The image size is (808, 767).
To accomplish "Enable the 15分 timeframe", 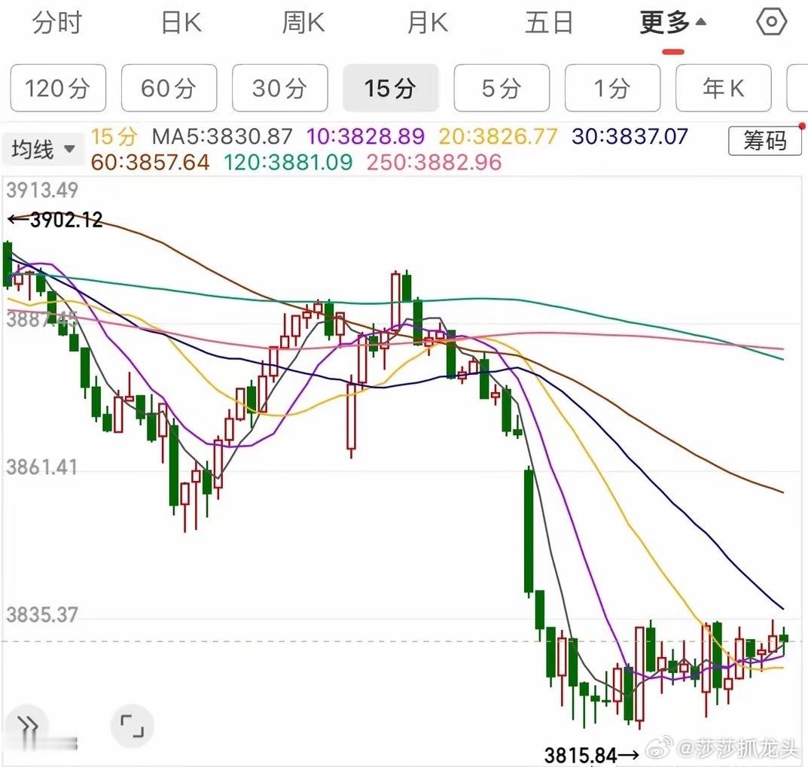I will click(x=391, y=88).
